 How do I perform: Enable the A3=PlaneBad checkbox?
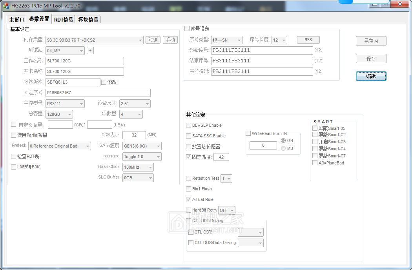(315, 163)
